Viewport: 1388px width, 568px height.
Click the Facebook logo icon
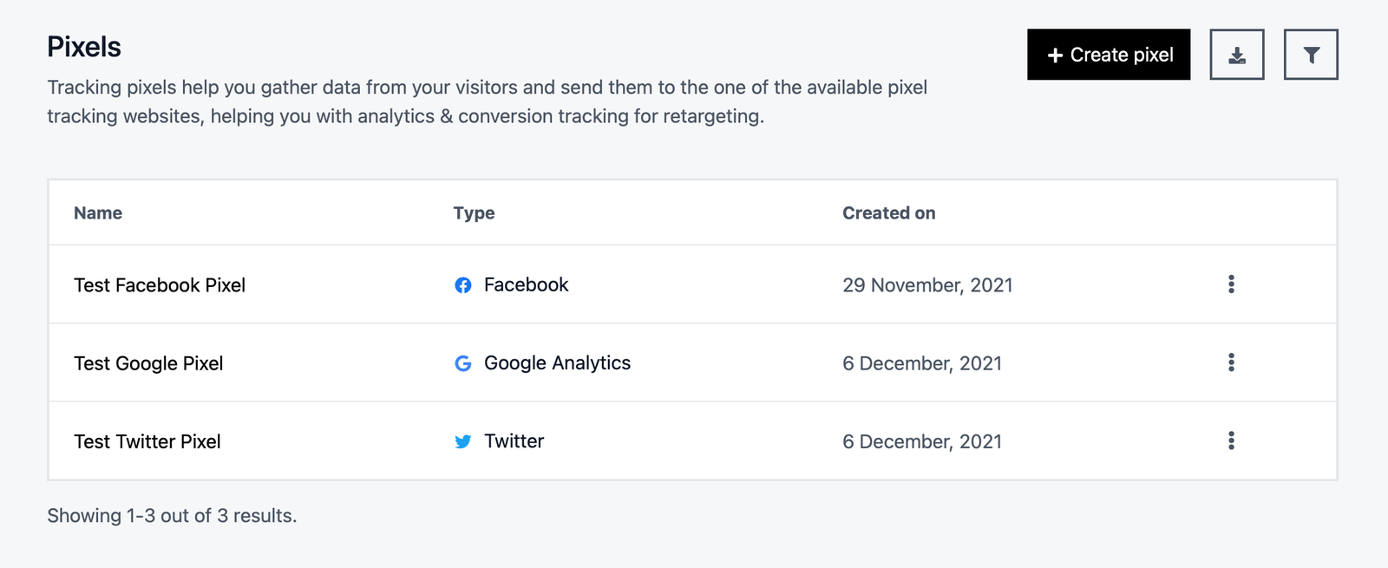coord(463,285)
